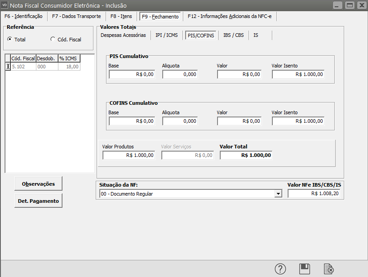Switch to the Despesas Acessórias sub-tab
This screenshot has width=368, height=277.
(x=123, y=35)
